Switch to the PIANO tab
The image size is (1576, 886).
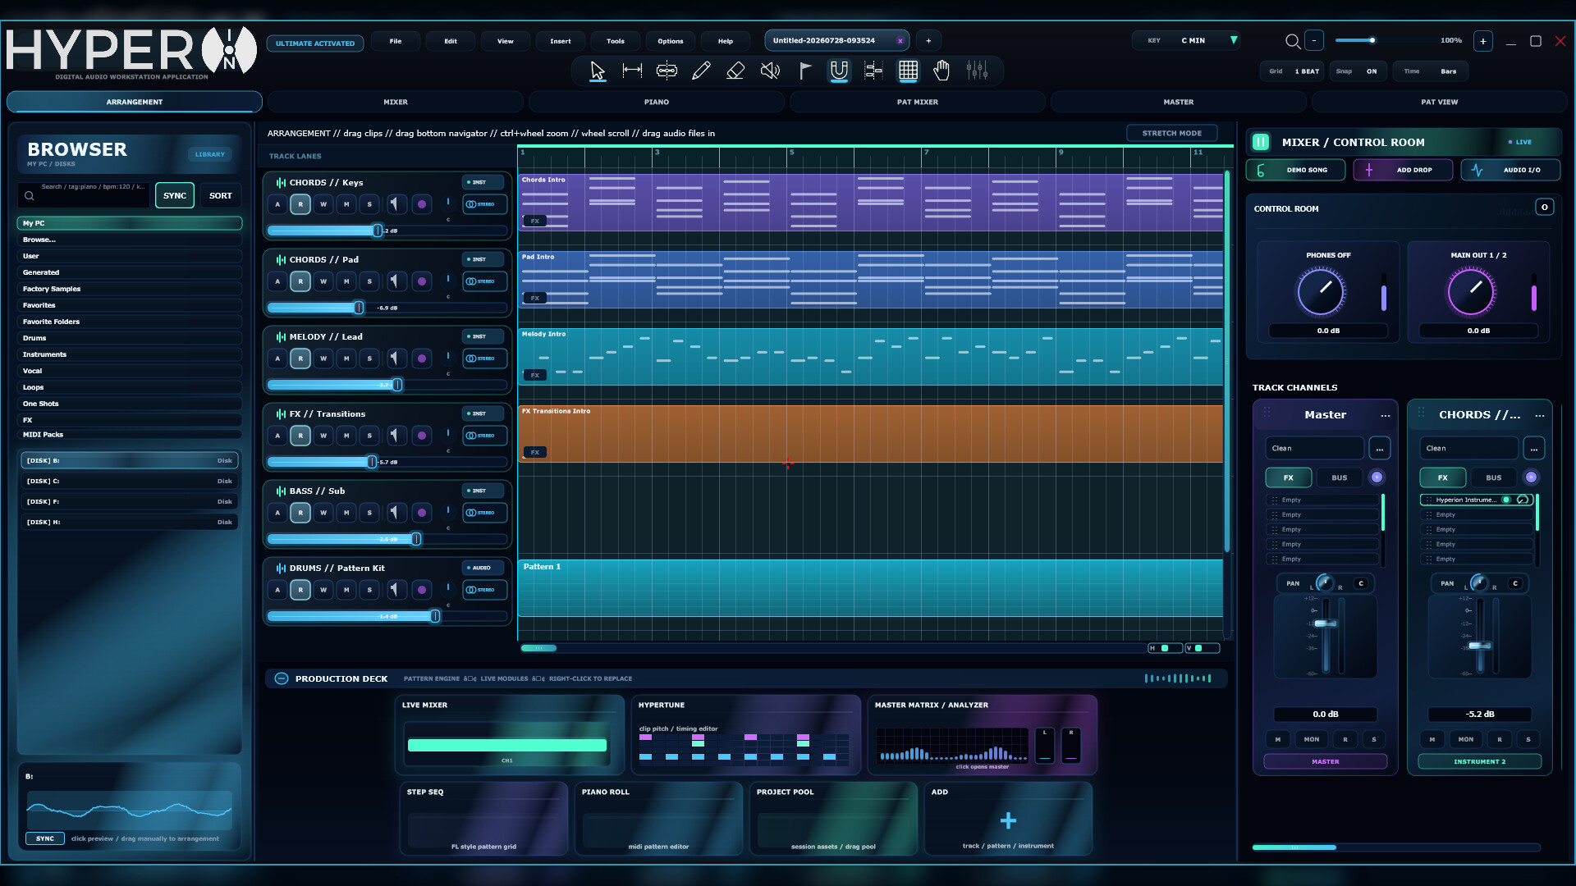pos(657,102)
